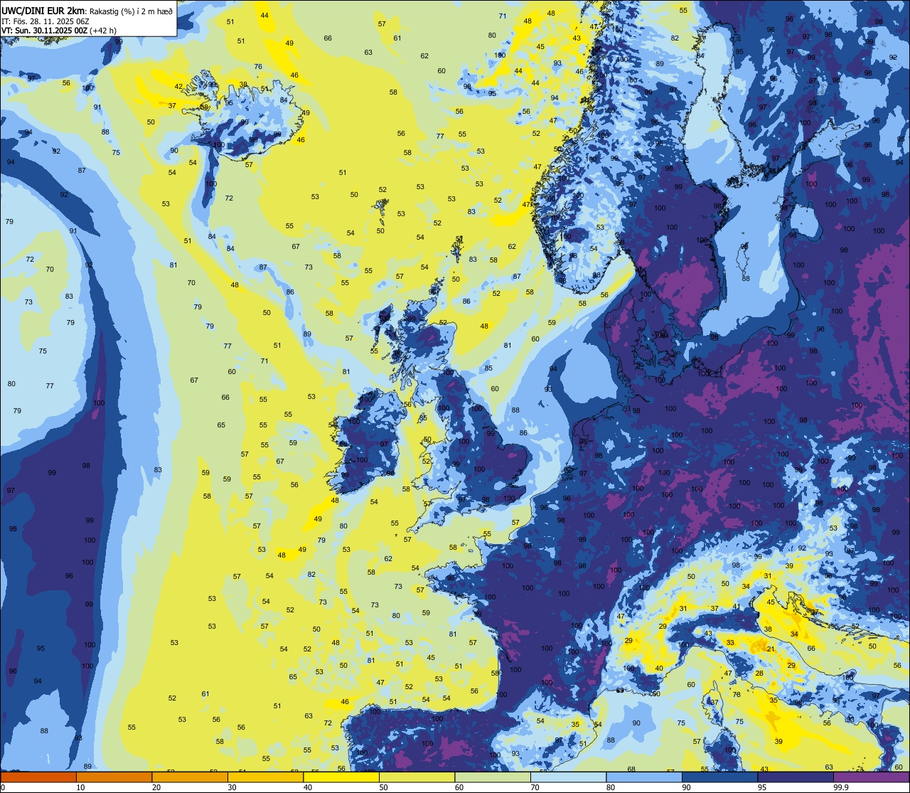
Task: Click the legend scale label "30"
Action: [232, 787]
